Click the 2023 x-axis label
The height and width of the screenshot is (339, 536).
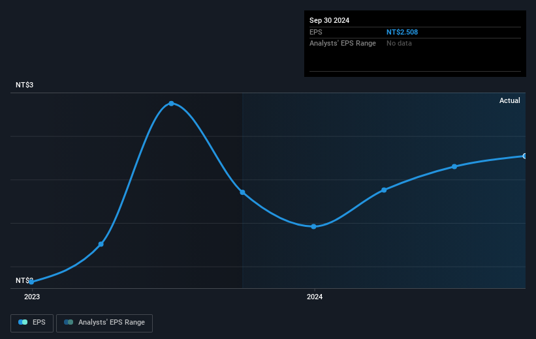coord(32,297)
